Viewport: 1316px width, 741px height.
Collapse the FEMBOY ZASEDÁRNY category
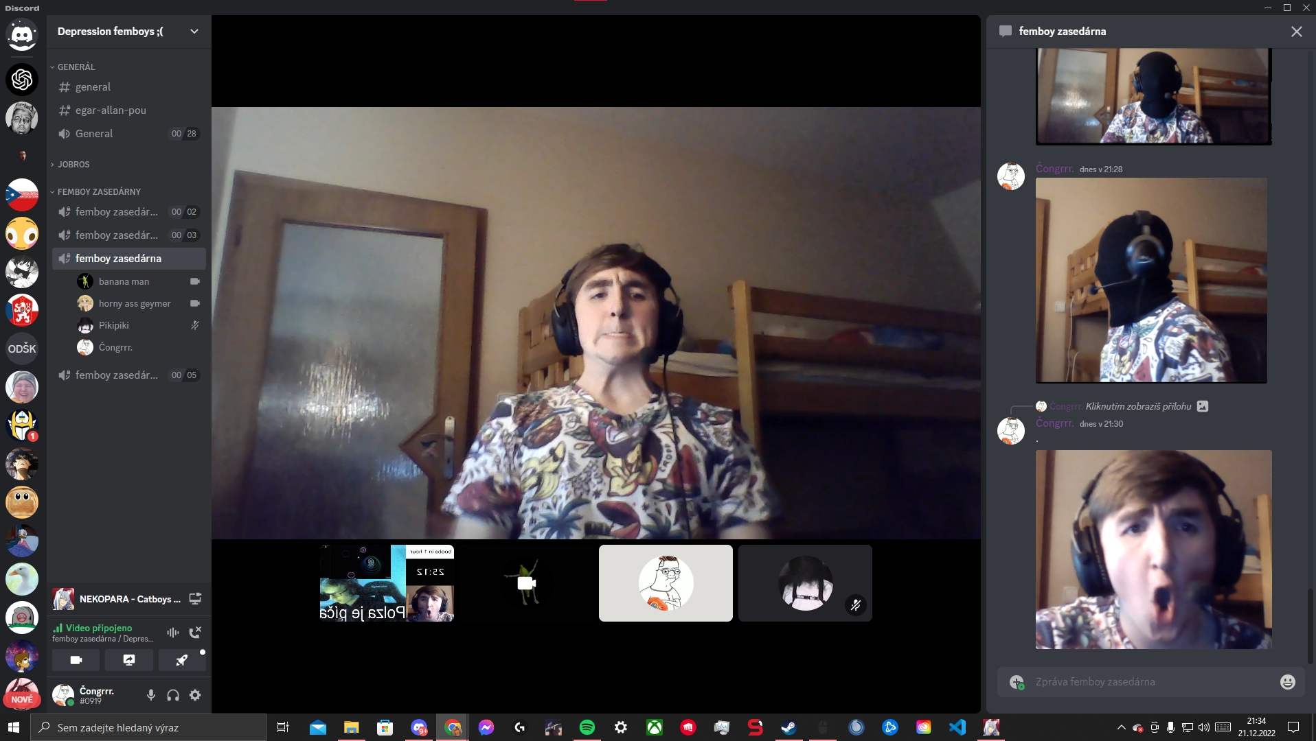98,192
